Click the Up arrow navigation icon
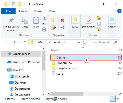The image size is (123, 103). click(x=25, y=42)
